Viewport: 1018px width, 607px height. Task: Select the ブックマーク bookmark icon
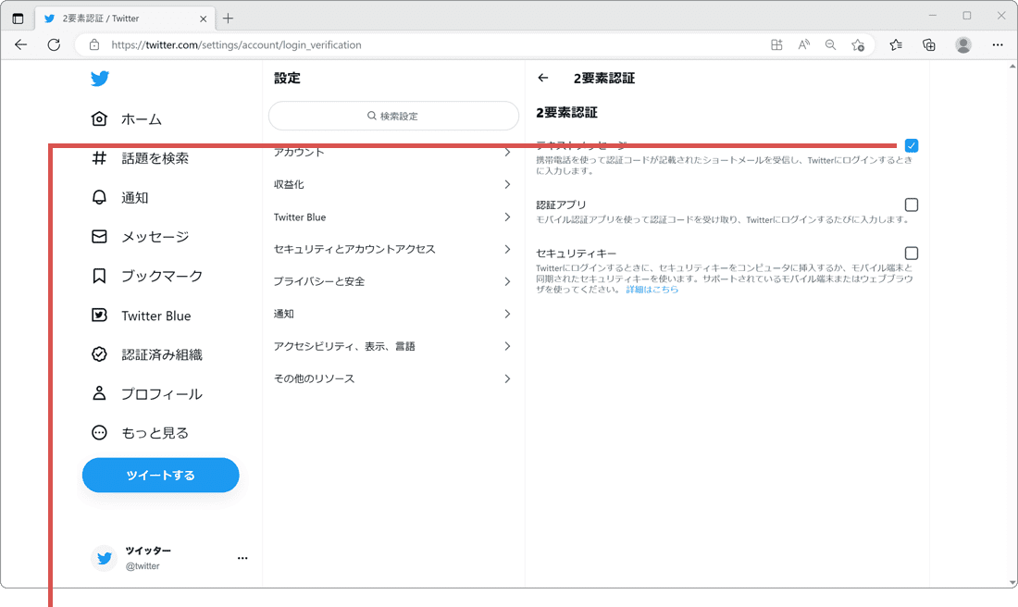[99, 276]
